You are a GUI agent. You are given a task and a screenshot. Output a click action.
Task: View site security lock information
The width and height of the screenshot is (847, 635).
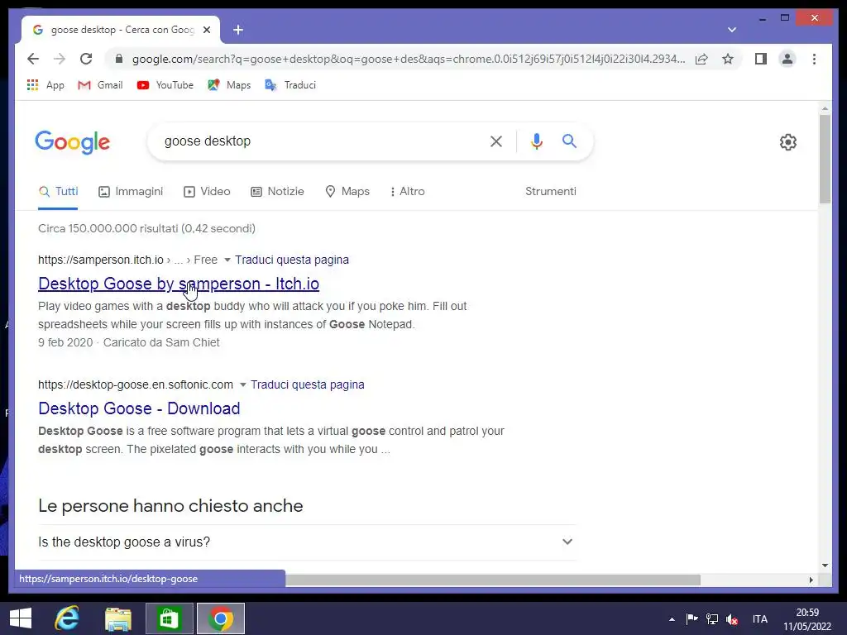click(119, 59)
